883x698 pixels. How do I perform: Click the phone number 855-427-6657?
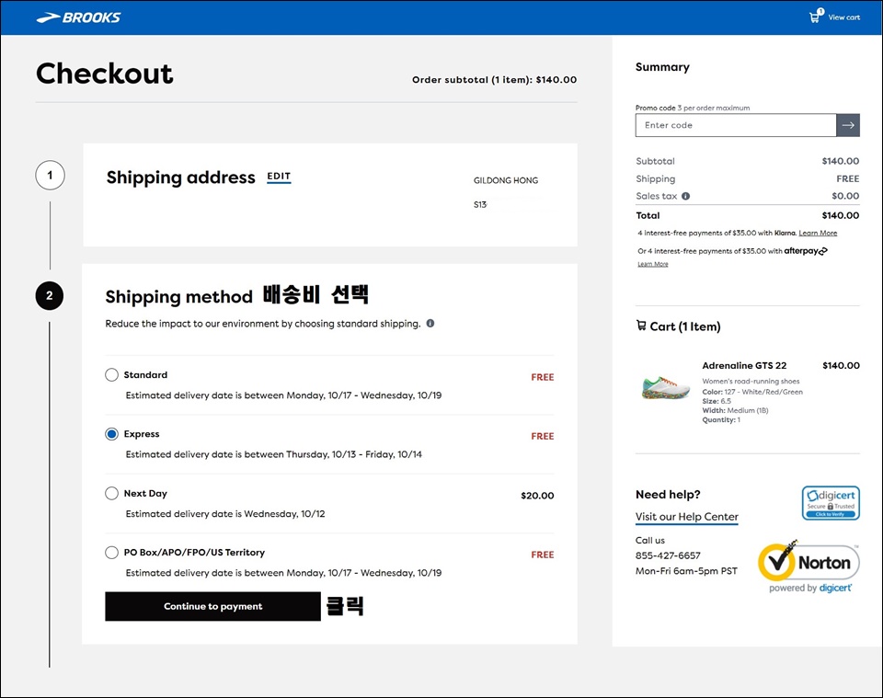[668, 555]
